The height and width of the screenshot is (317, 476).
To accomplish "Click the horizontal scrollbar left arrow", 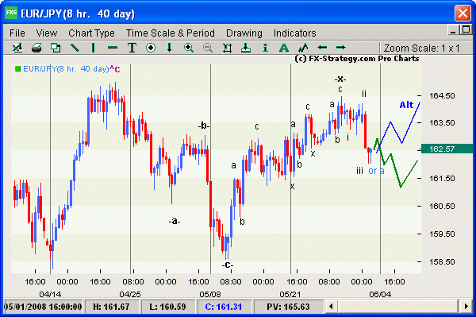I will 331,306.
